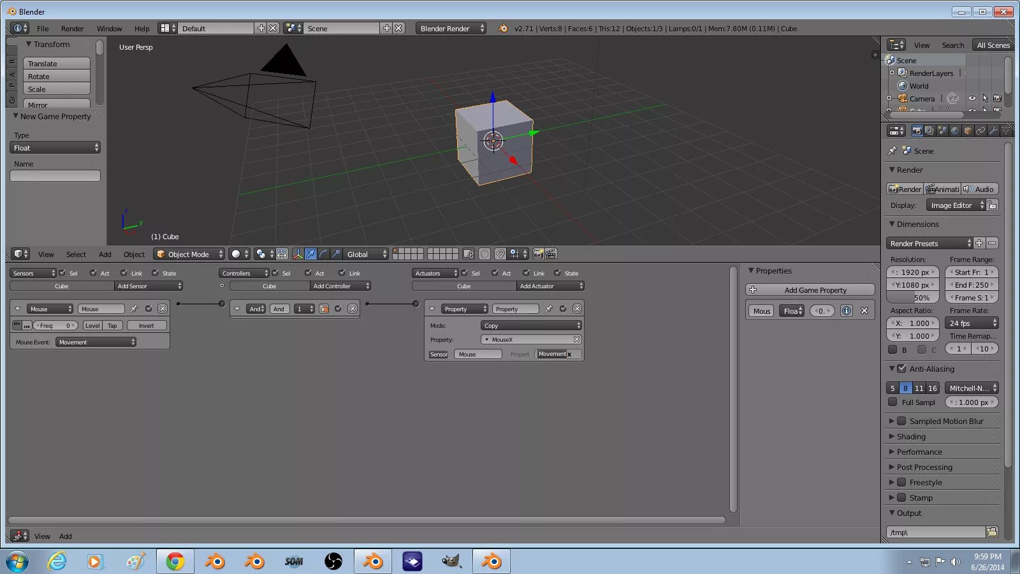1020x574 pixels.
Task: Toggle the 3D manipulator widget icon
Action: [x=298, y=254]
